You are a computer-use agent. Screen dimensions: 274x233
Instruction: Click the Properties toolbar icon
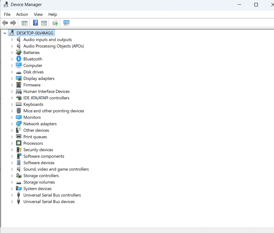tap(44, 23)
